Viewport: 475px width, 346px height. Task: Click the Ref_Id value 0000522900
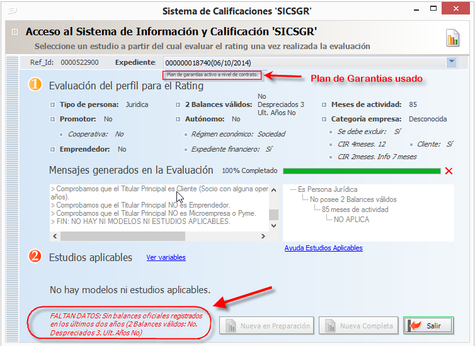[79, 63]
